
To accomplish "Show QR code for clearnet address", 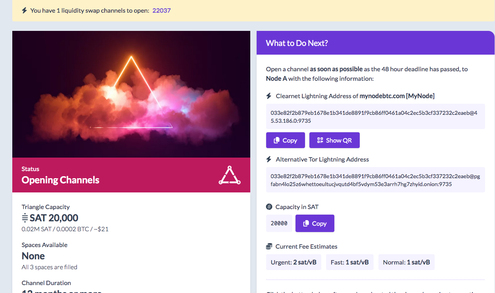I will (334, 140).
